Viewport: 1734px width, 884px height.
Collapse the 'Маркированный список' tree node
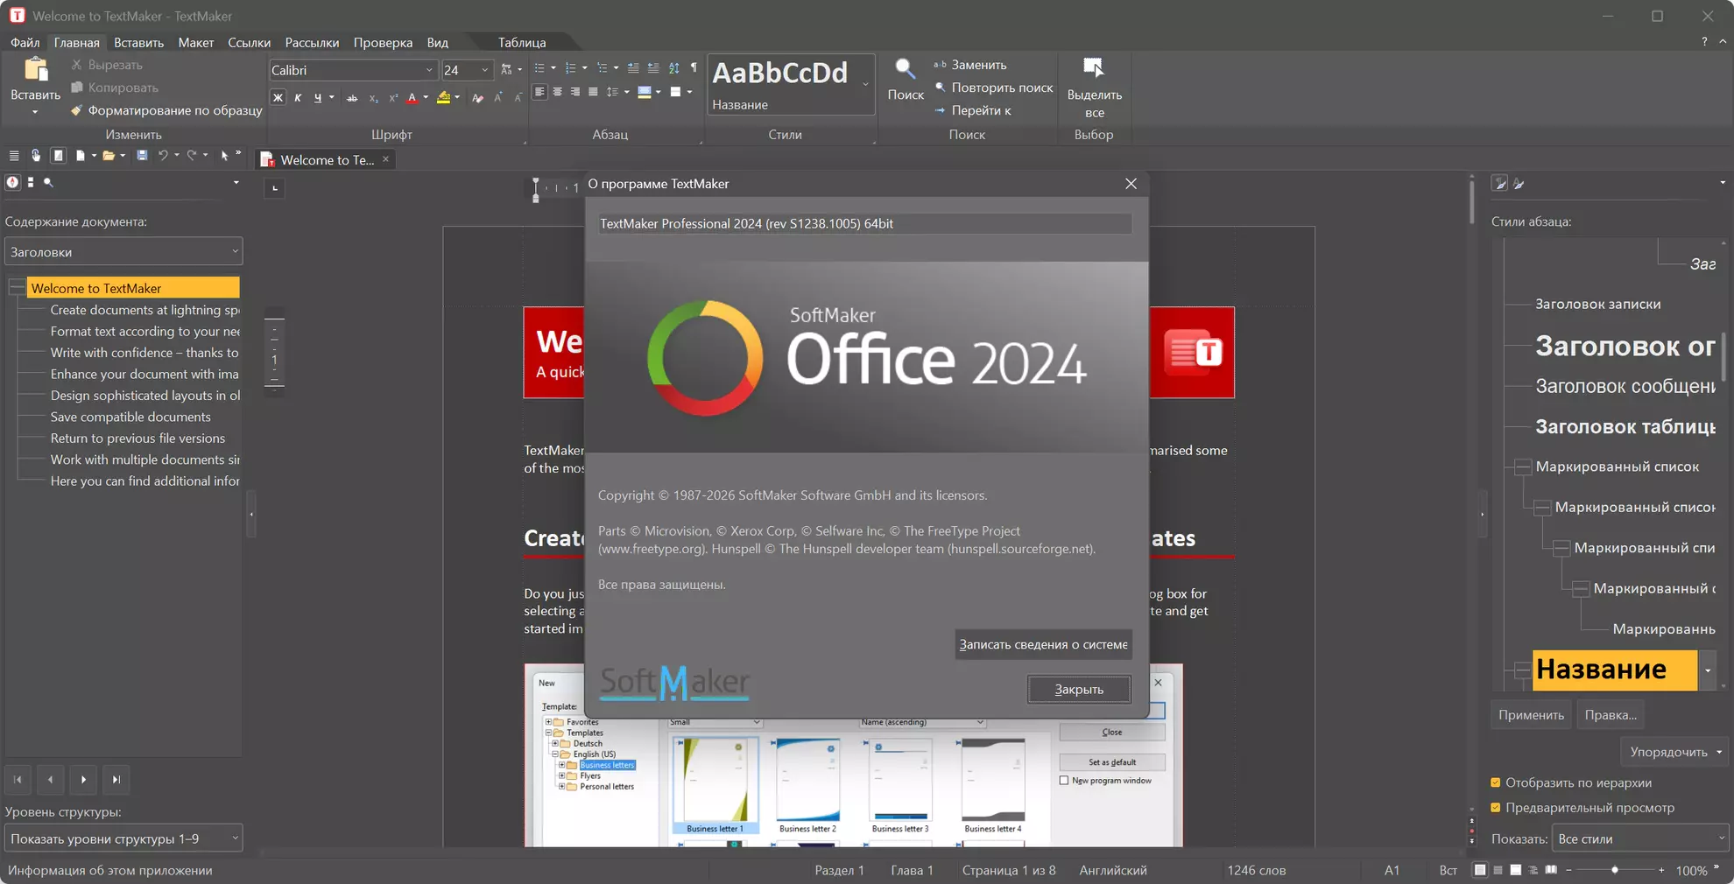(1523, 467)
